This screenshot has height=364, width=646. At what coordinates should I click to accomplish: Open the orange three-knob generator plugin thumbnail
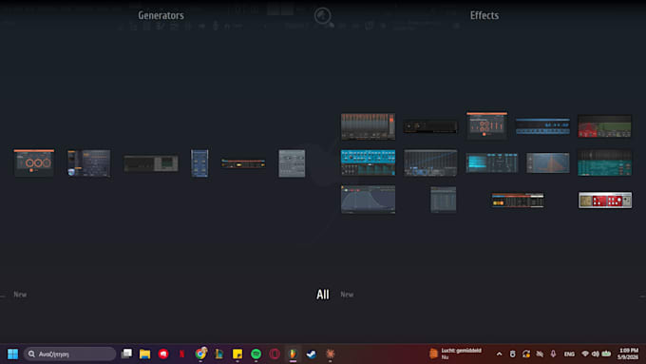[x=34, y=163]
